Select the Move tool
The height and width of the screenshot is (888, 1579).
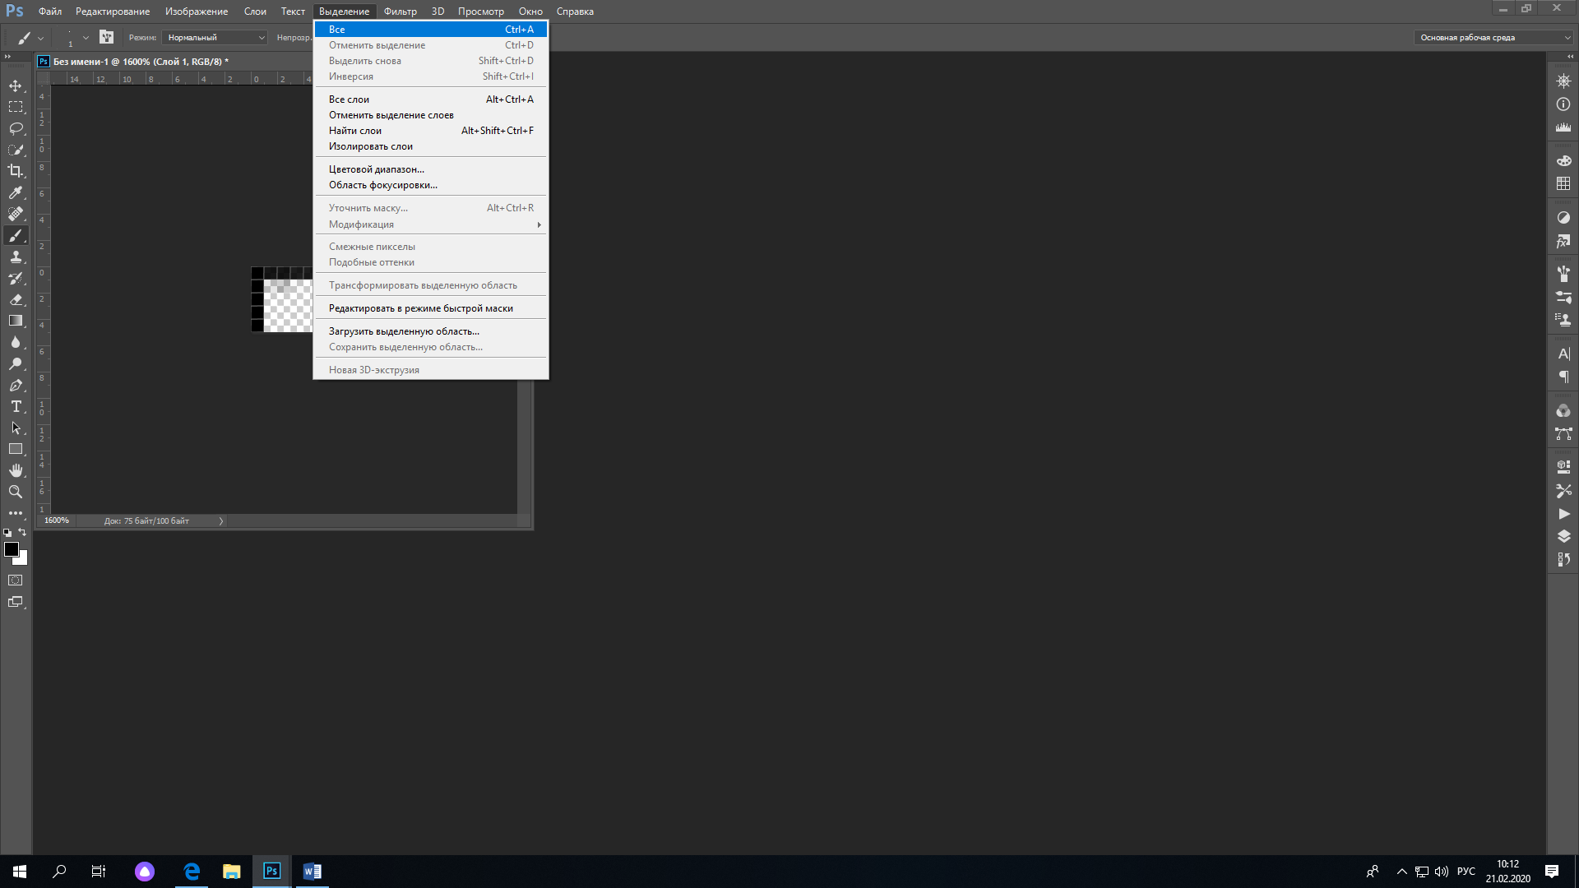coord(16,86)
